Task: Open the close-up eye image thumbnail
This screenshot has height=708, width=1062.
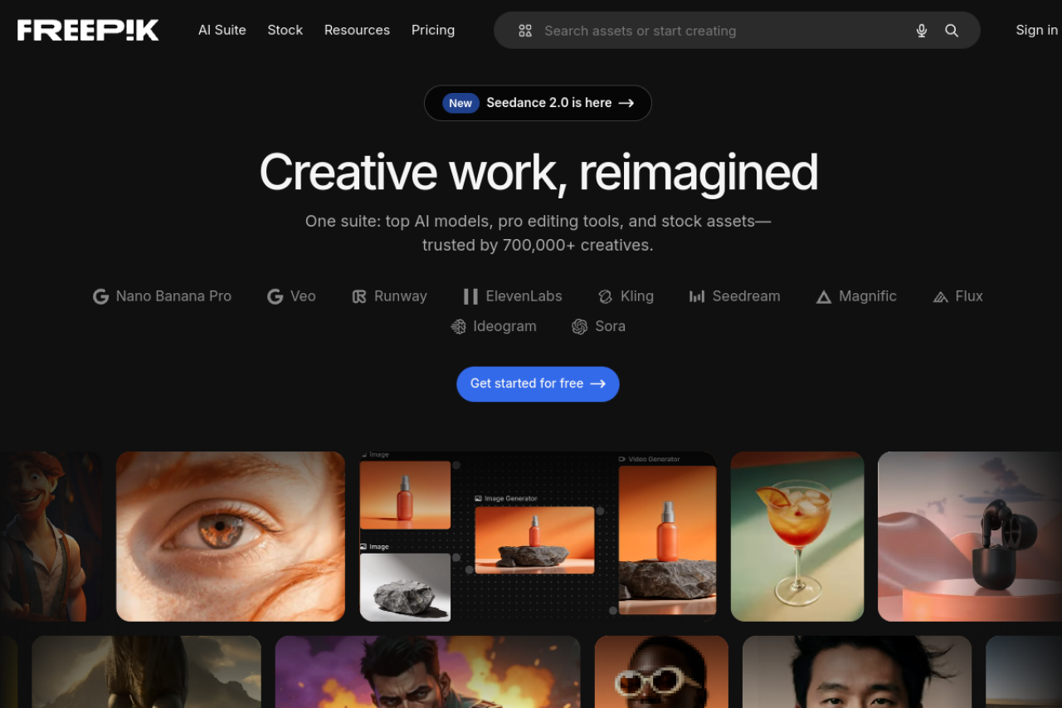Action: pyautogui.click(x=230, y=536)
